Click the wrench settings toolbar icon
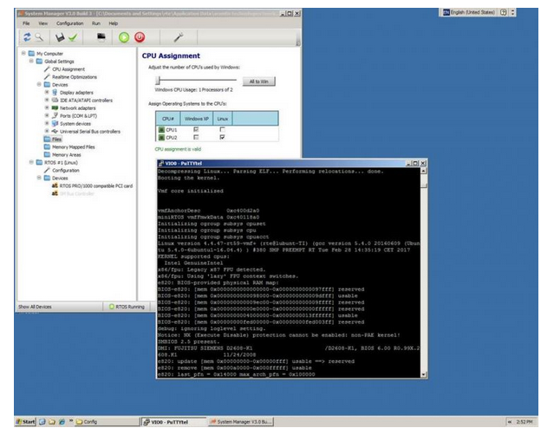 point(178,37)
